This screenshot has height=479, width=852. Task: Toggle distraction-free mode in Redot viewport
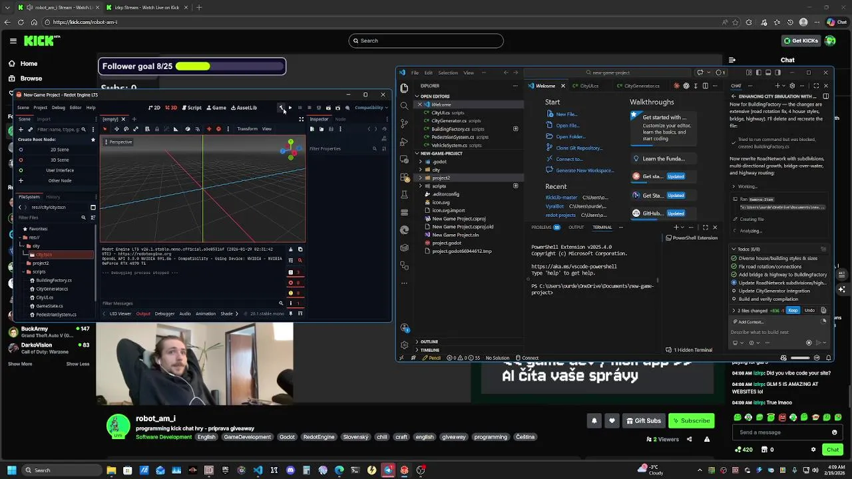[301, 119]
